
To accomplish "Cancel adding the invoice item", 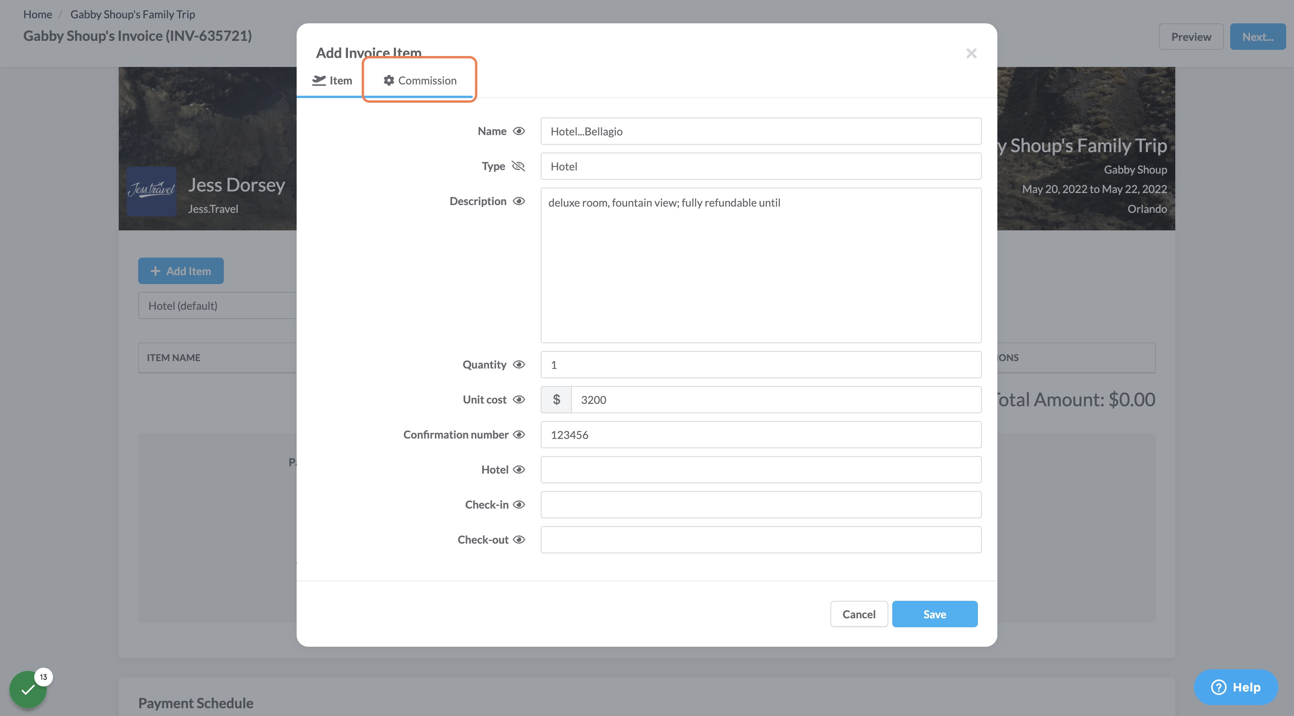I will pyautogui.click(x=858, y=614).
